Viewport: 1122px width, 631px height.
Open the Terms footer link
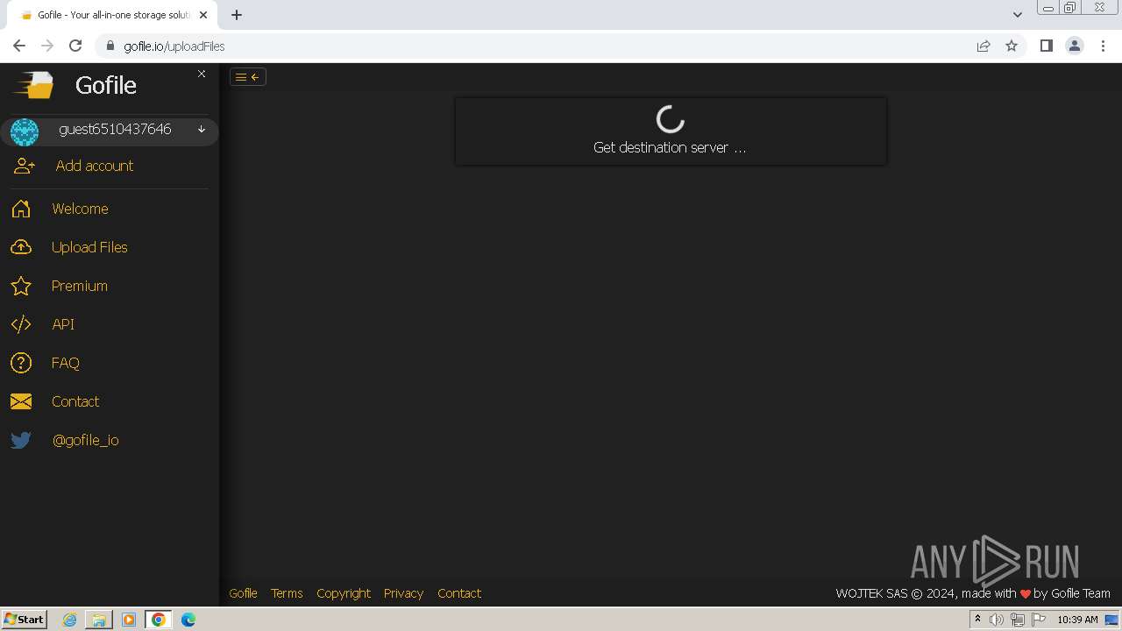coord(287,593)
